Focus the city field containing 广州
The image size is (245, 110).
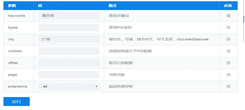click(69, 39)
